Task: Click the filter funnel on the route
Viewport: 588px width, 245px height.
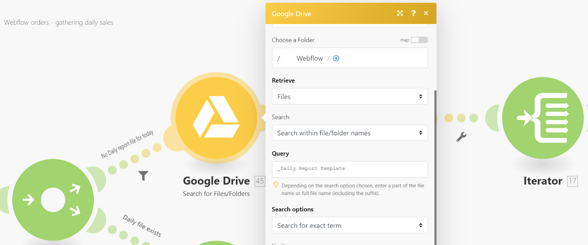Action: 143,176
